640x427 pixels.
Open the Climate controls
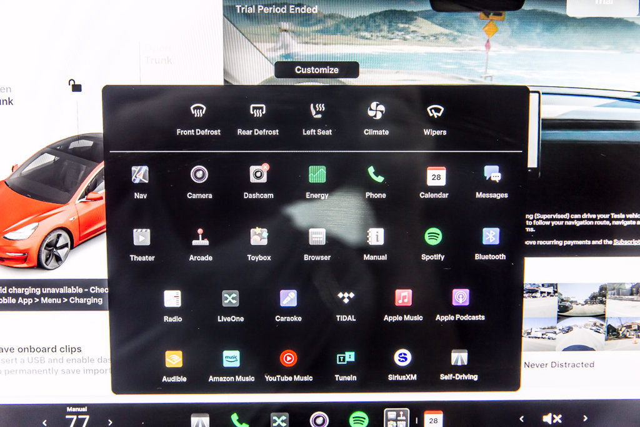[376, 111]
